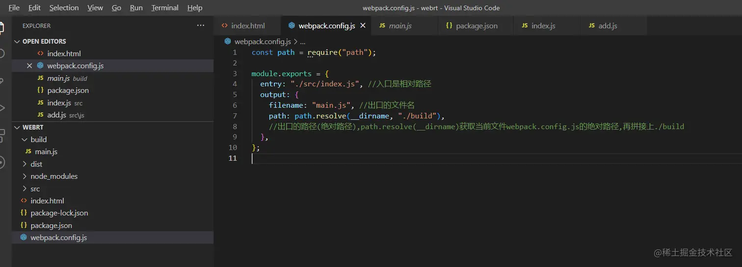The width and height of the screenshot is (742, 267).
Task: Click the HTML icon beside index.html in Open Editors
Action: pos(40,53)
